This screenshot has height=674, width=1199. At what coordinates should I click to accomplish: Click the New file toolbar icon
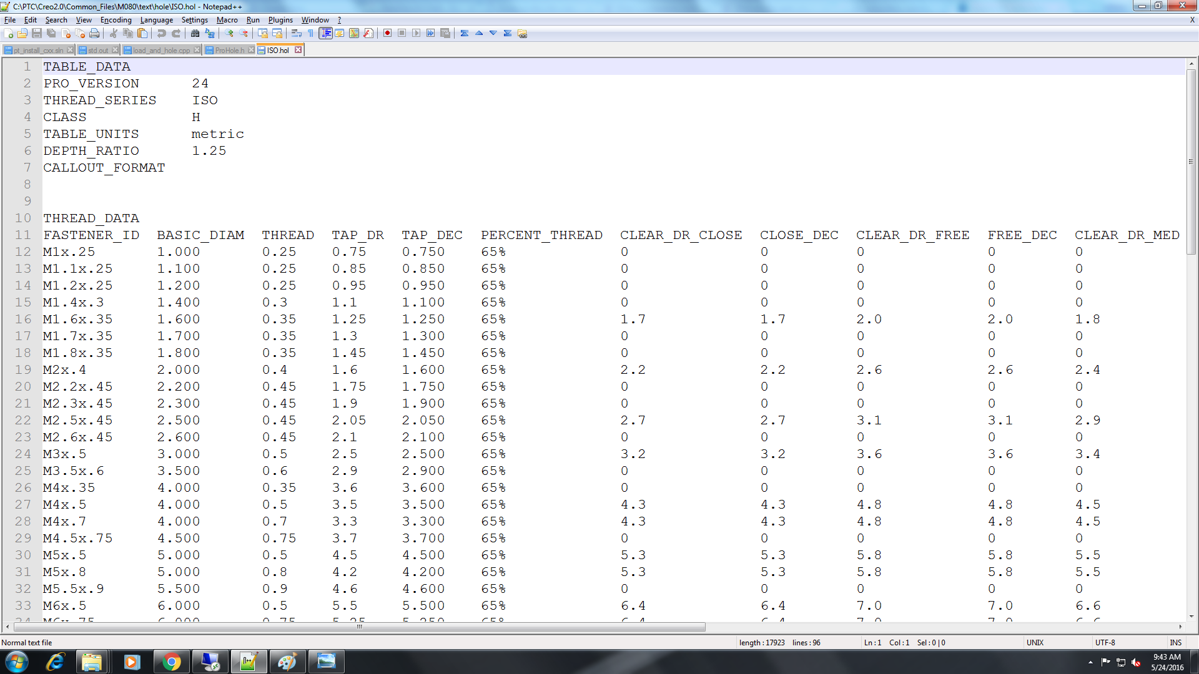[x=9, y=33]
